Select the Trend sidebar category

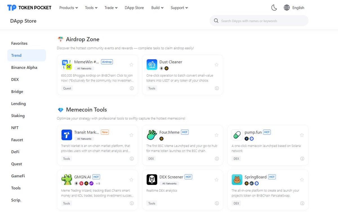(x=26, y=55)
